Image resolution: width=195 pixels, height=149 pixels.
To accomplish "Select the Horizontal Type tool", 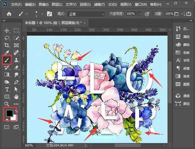I will (x=6, y=89).
